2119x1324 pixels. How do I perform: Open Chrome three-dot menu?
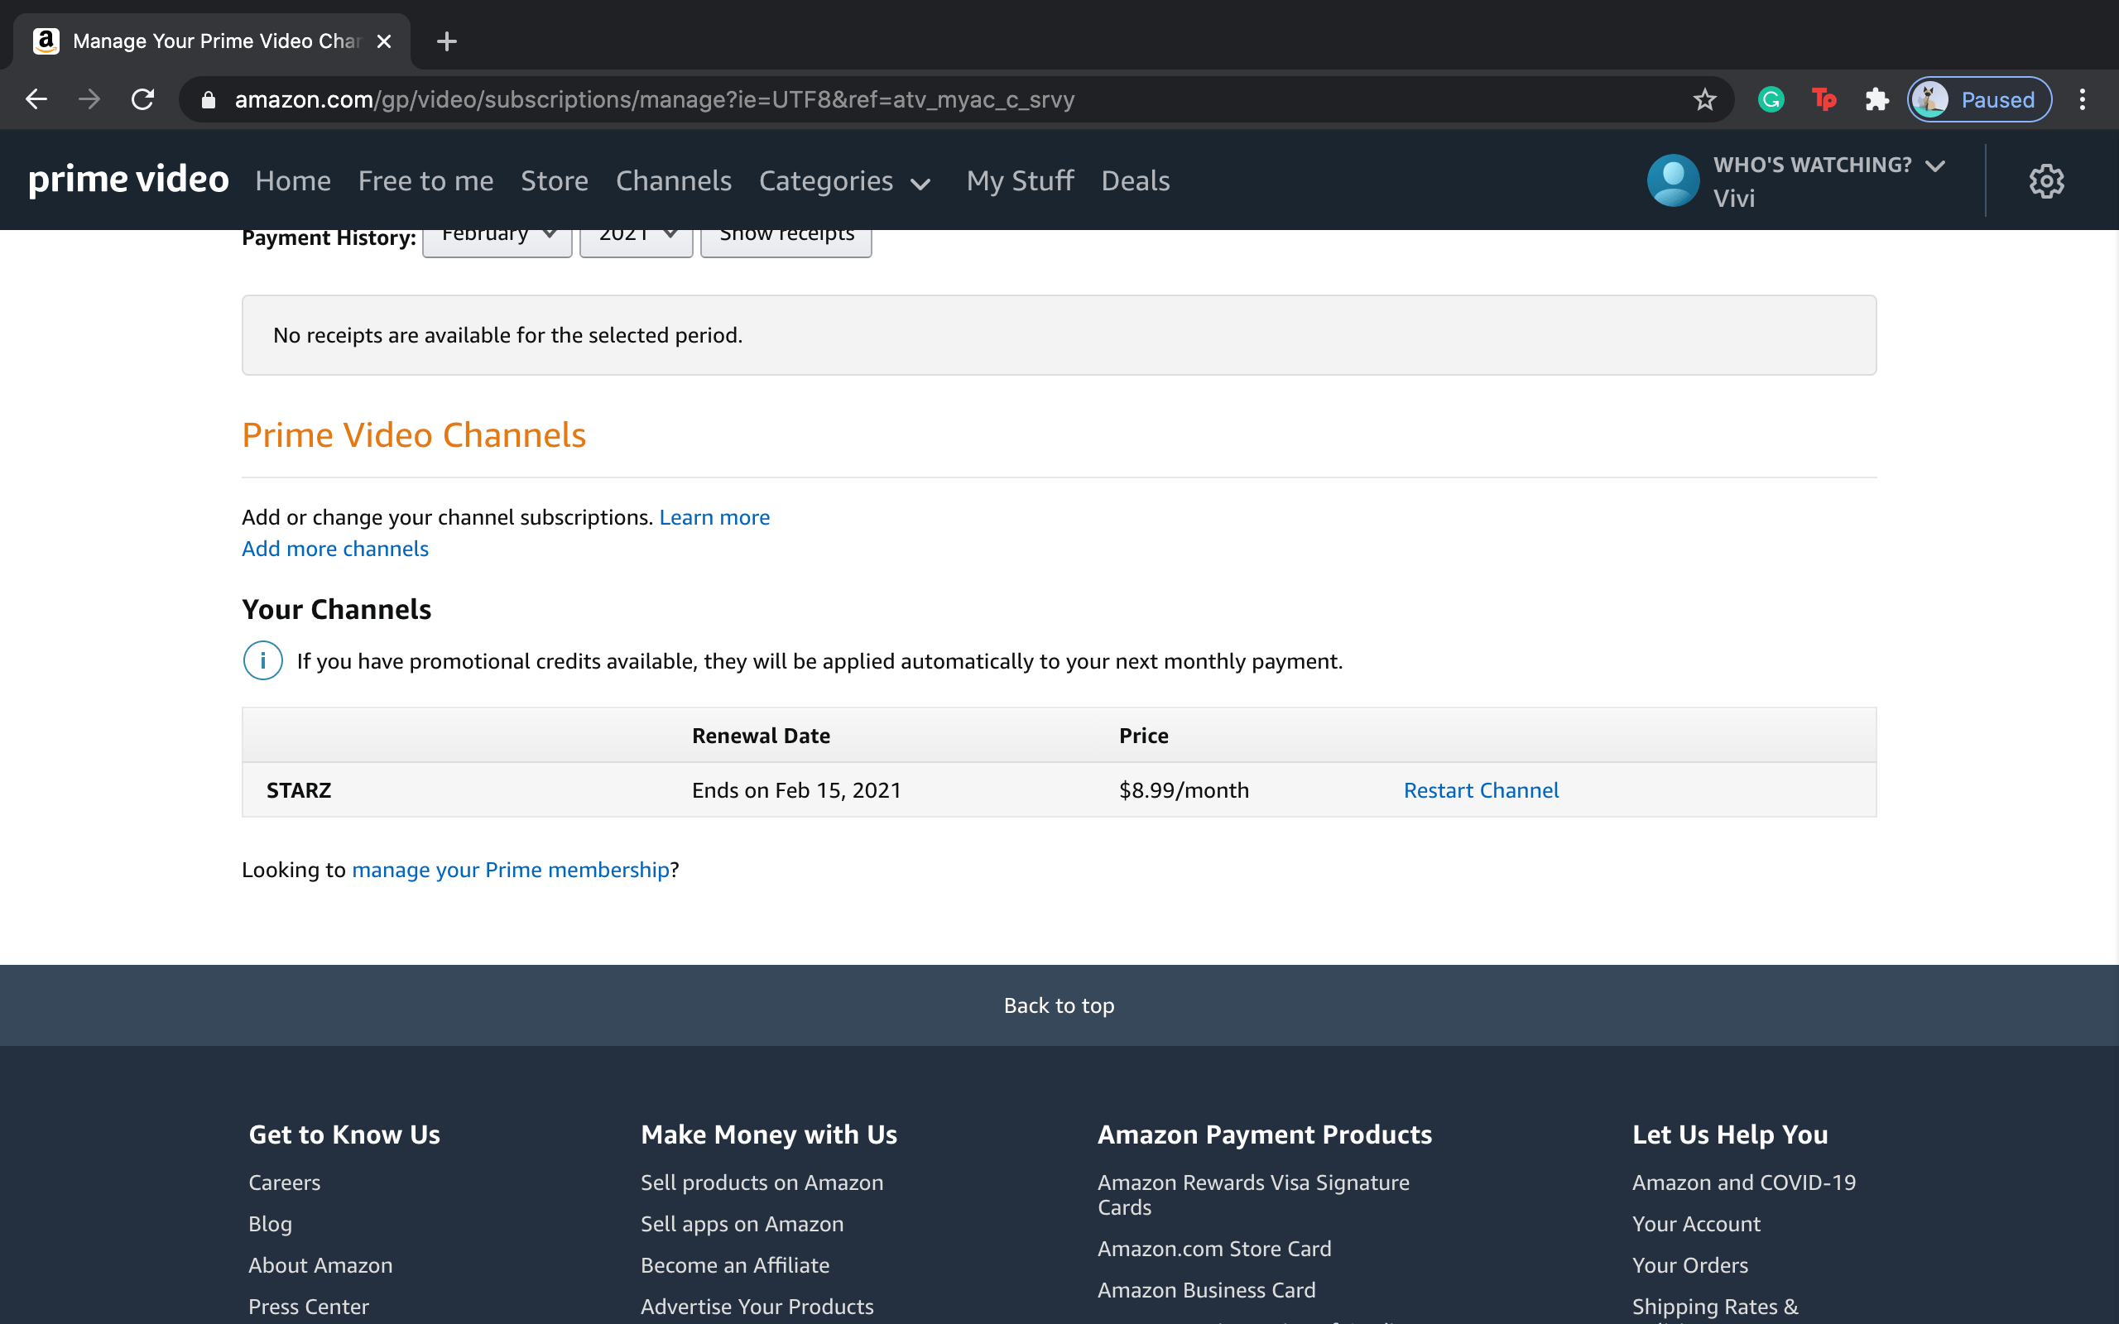tap(2083, 100)
